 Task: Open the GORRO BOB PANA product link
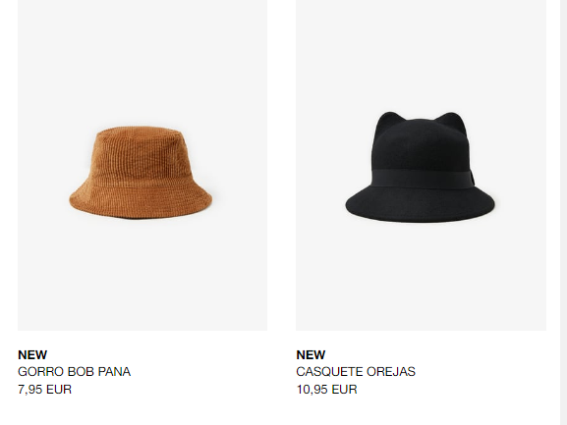(x=74, y=372)
